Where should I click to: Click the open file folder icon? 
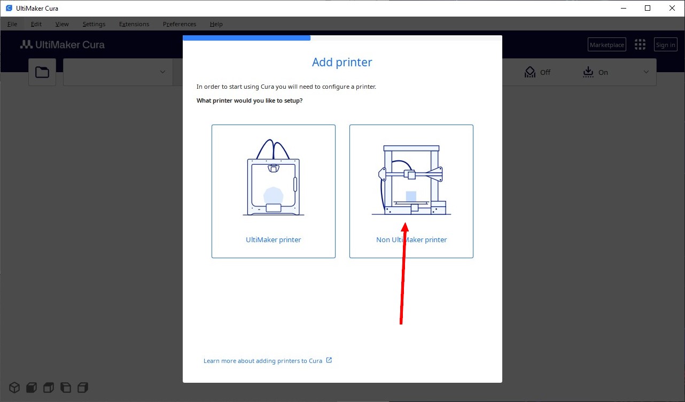point(42,72)
